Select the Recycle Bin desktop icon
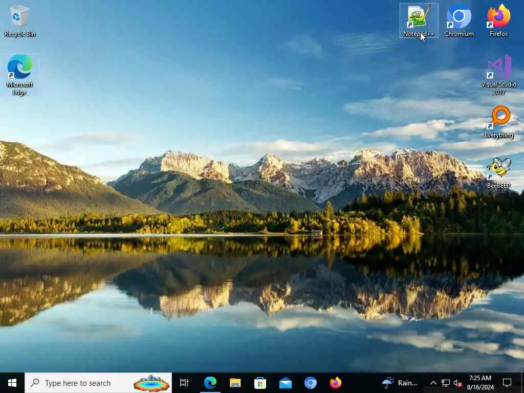The height and width of the screenshot is (393, 524). pos(20,20)
